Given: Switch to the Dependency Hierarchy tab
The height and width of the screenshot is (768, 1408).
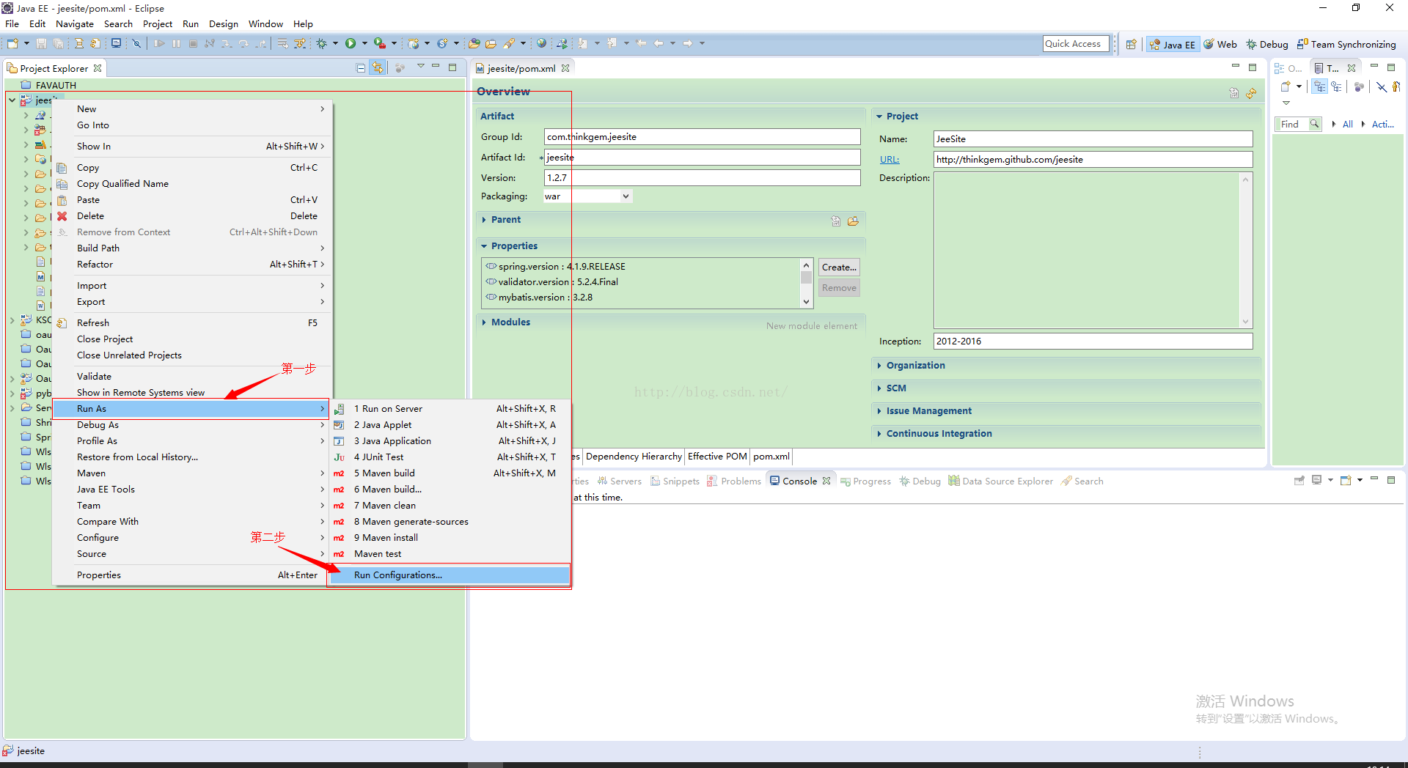Looking at the screenshot, I should [x=634, y=457].
